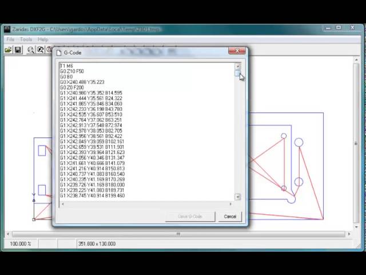Select the line 'G0 Z0 F200'
Image resolution: width=366 pixels, height=275 pixels.
(72, 88)
